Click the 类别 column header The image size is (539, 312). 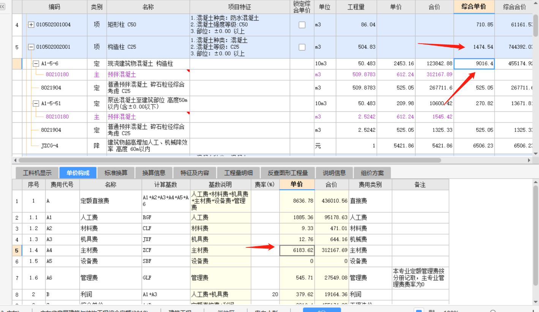coord(96,7)
